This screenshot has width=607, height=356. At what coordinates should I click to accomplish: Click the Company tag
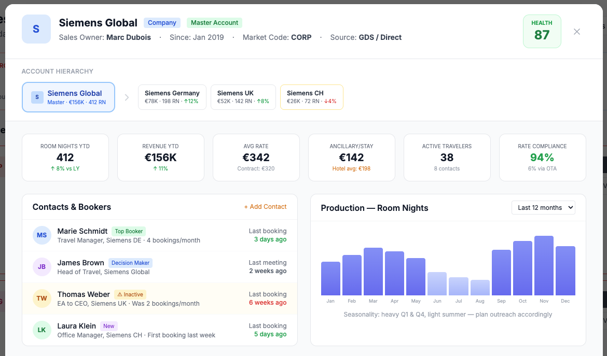coord(162,23)
